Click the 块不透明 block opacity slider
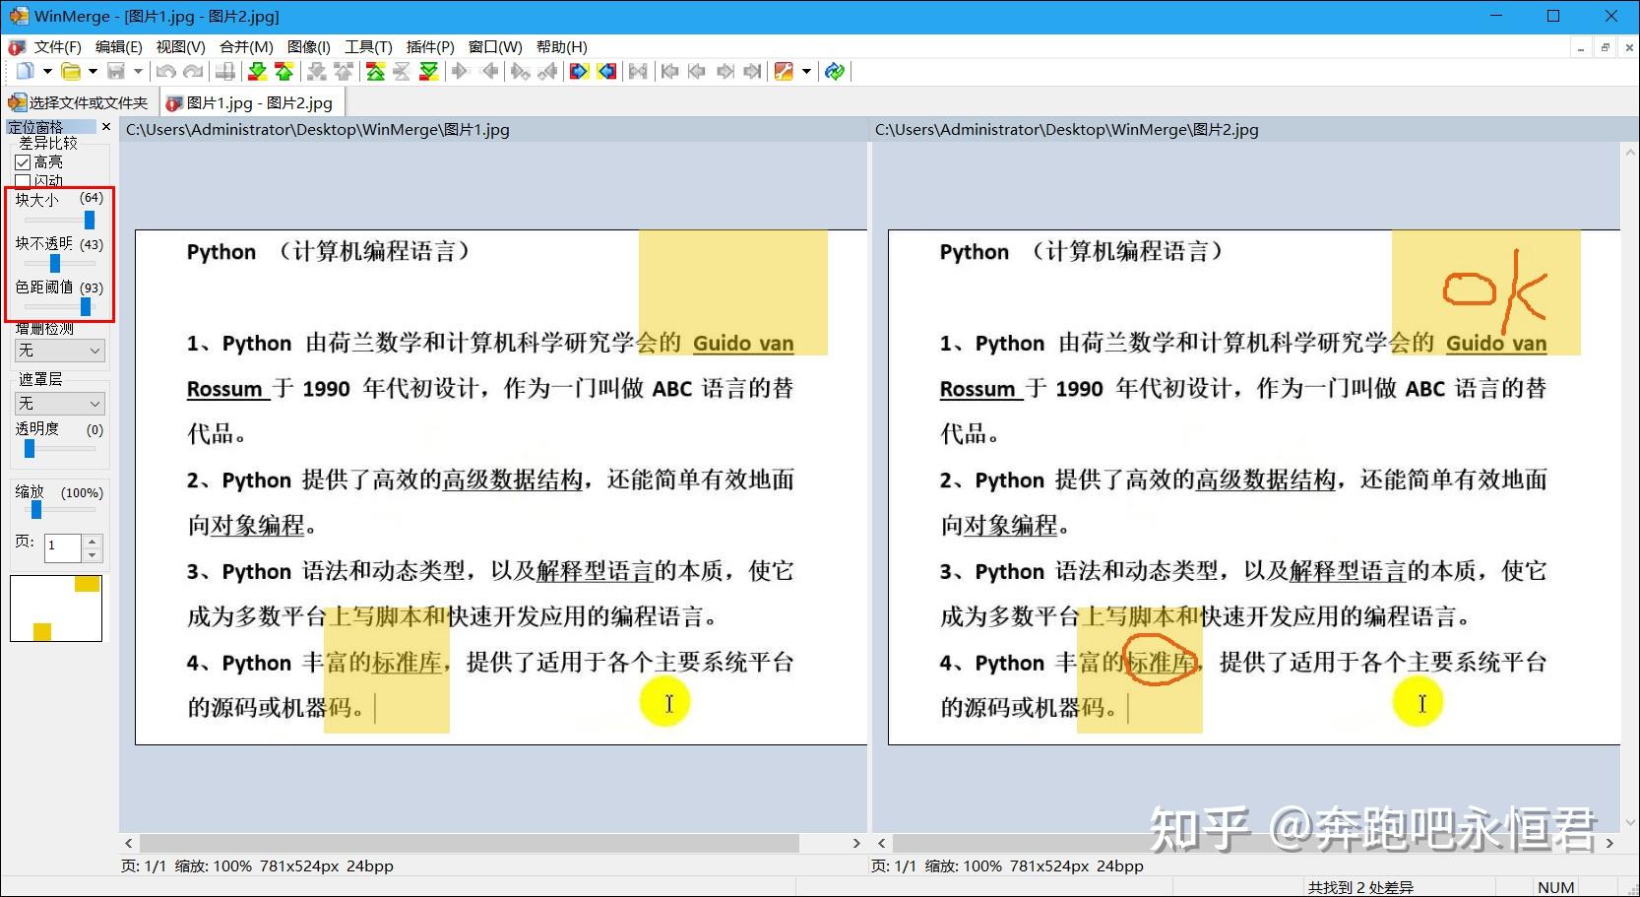Screen dimensions: 1640x897 [59, 263]
